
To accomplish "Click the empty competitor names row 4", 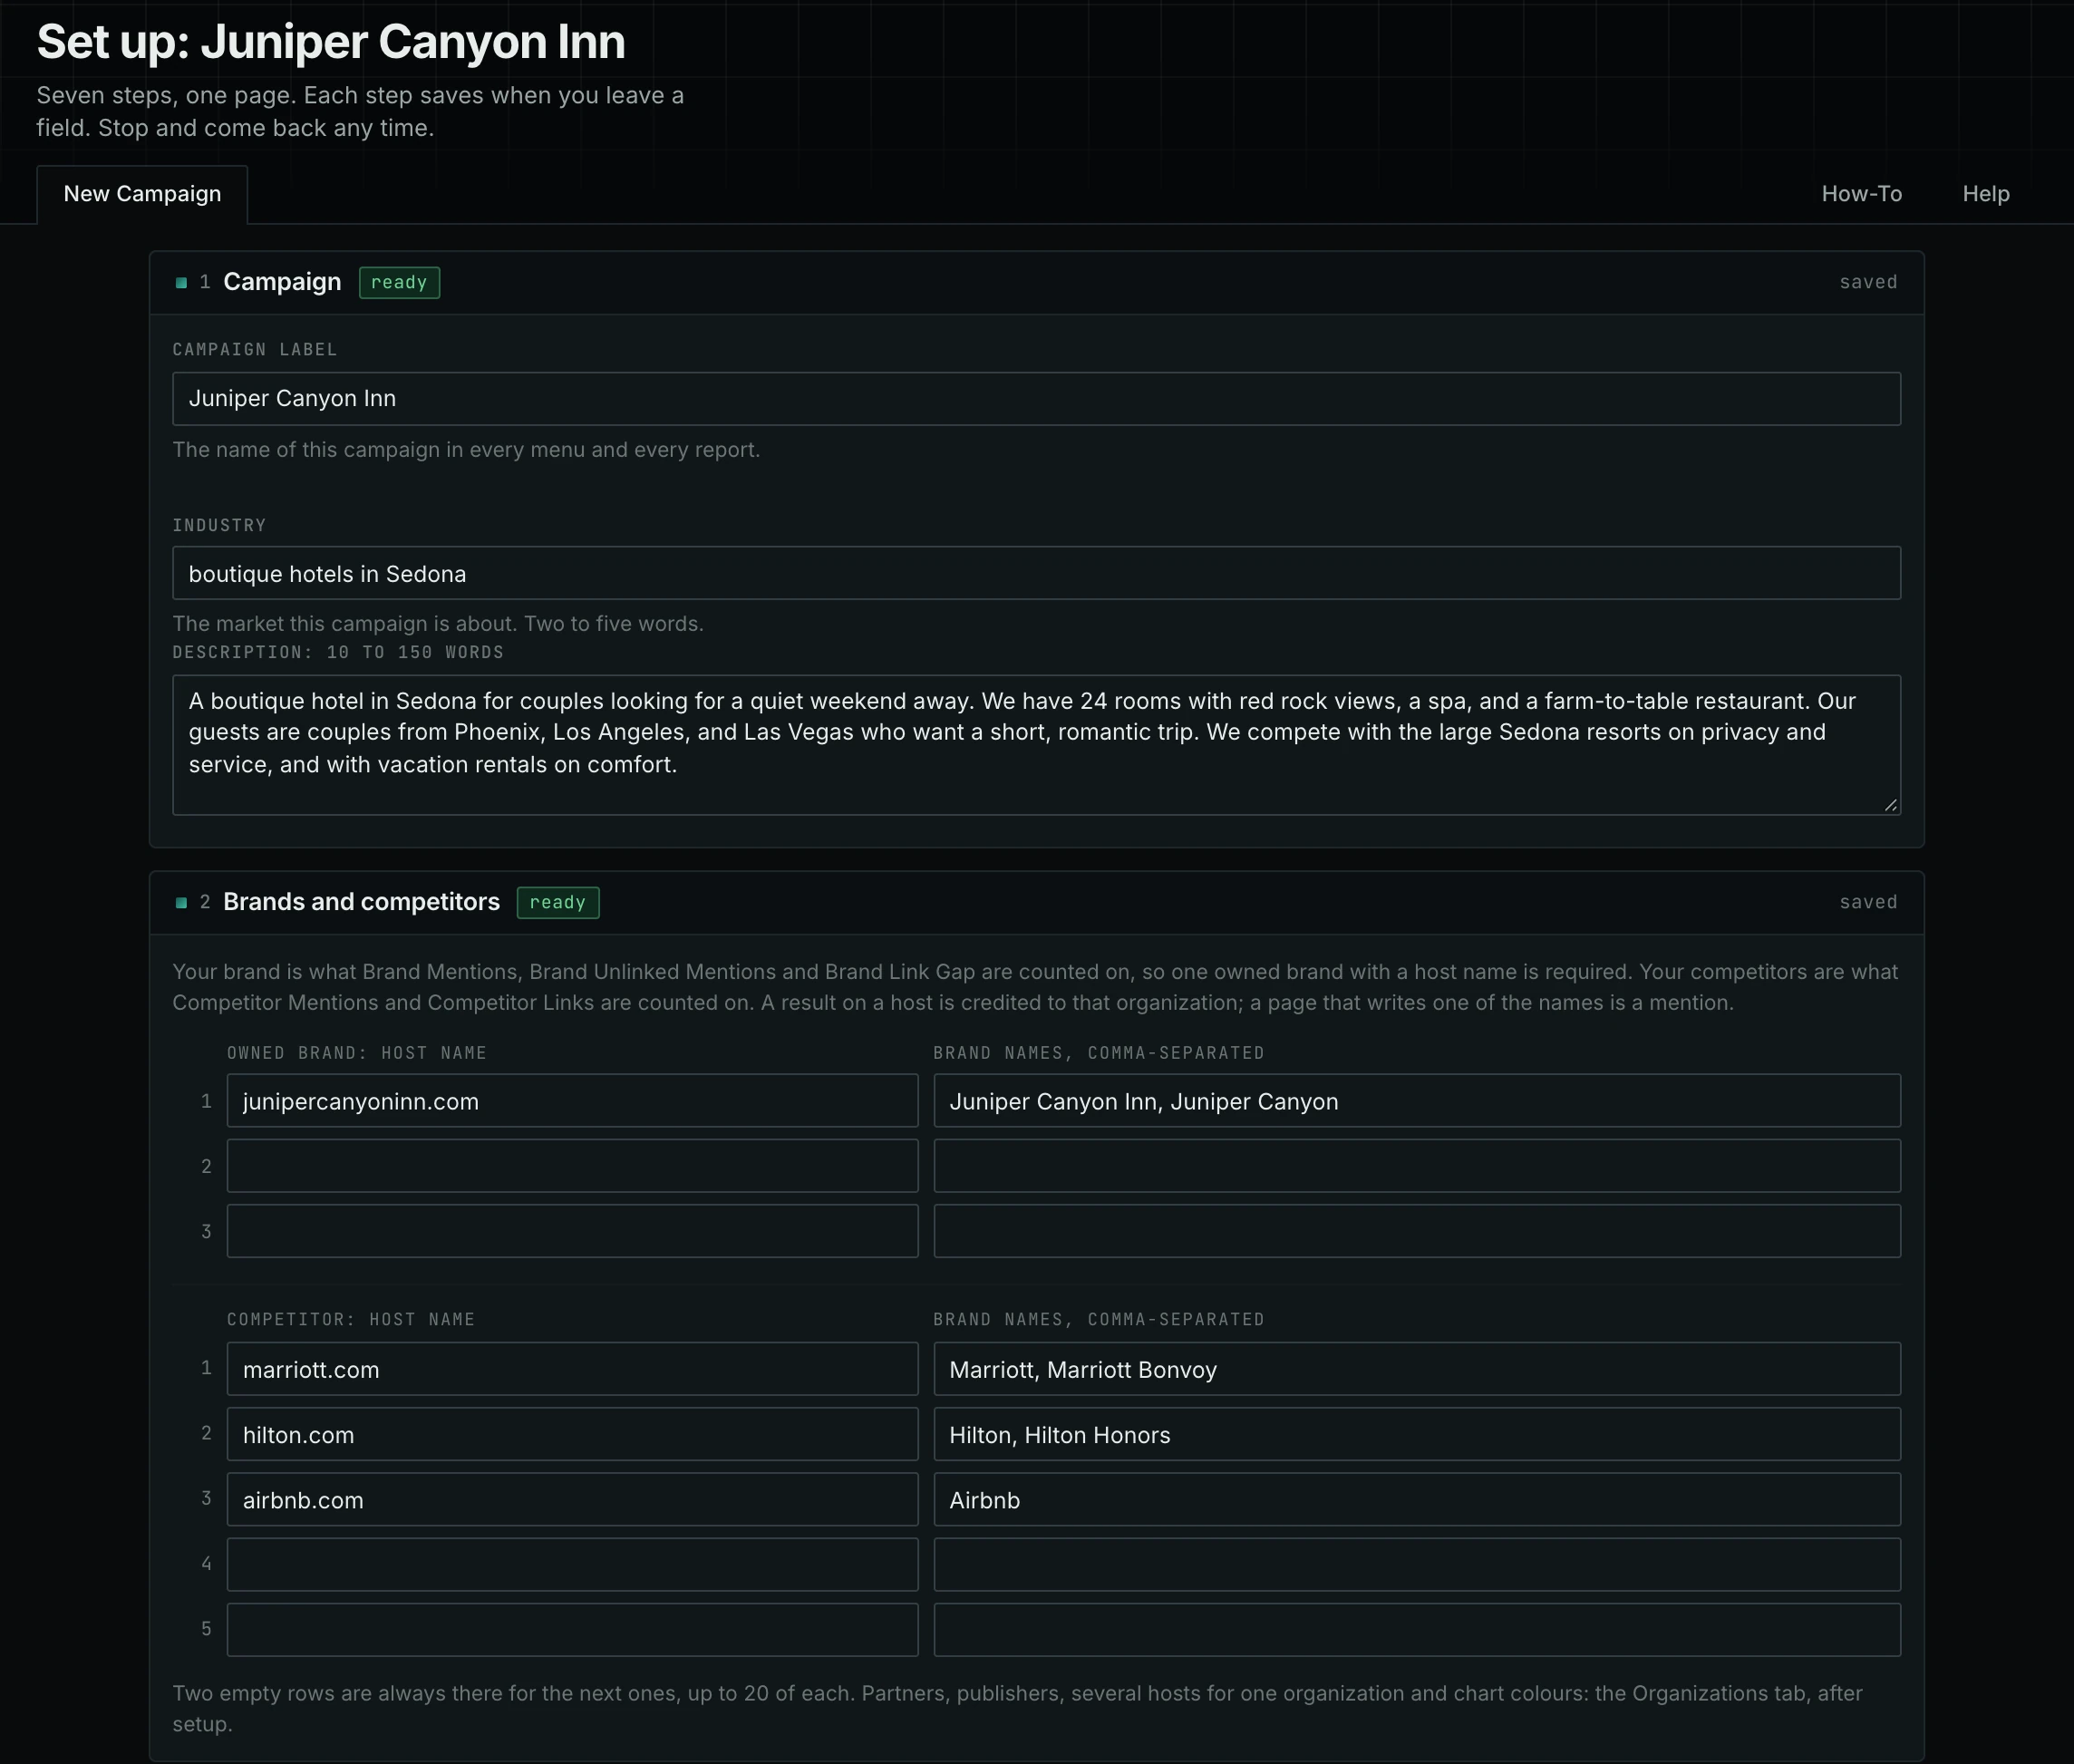I will [x=1417, y=1564].
